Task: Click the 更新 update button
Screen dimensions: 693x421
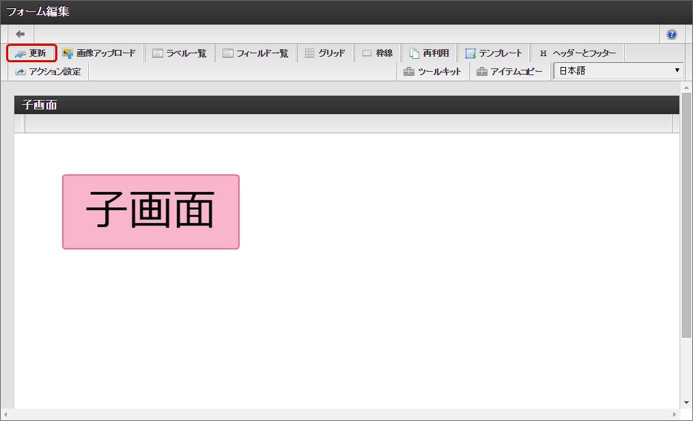Action: pos(31,53)
